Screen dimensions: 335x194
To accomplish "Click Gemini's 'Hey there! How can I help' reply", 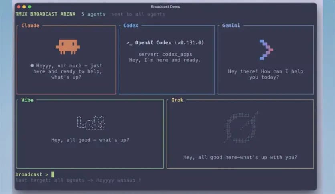I will 266,74.
